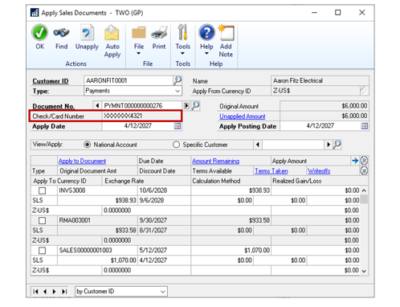Viewport: 400px width, 307px height.
Task: Expand the Help dropdown arrow in ribbon
Action: coord(206,54)
